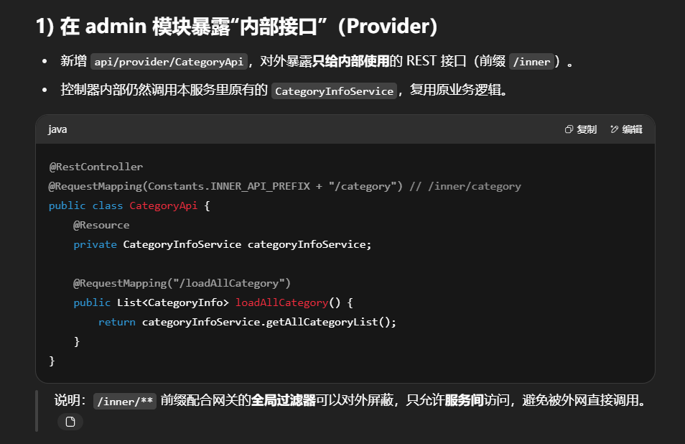685x444 pixels.
Task: Click the 复制 copy icon in code header
Action: [x=569, y=129]
